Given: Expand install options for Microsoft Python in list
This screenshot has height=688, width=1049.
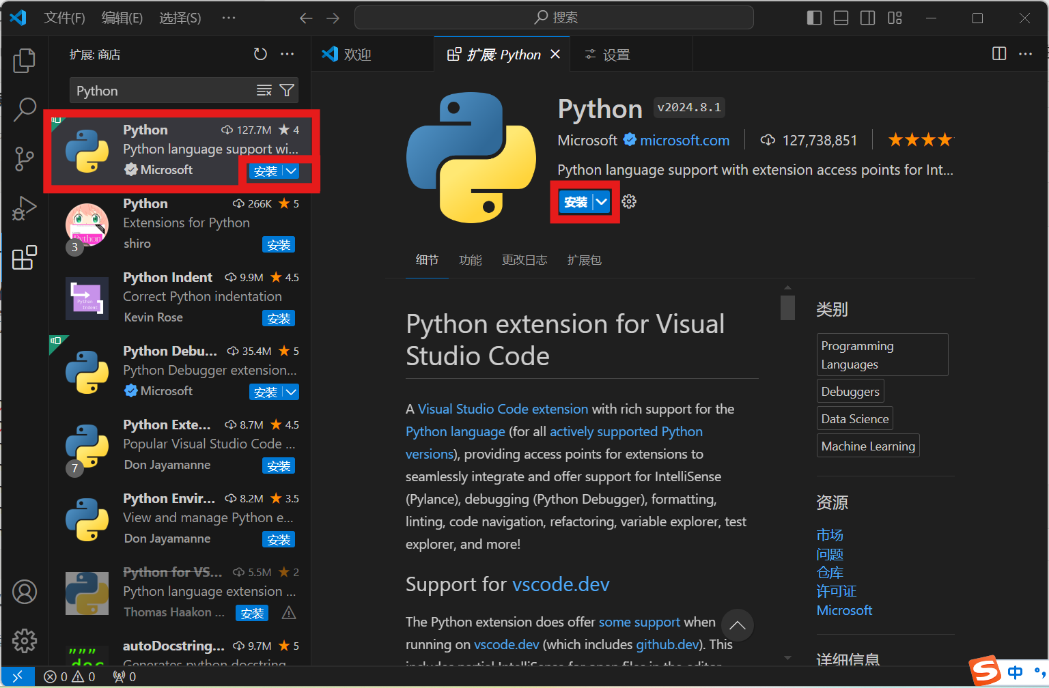Looking at the screenshot, I should coord(291,171).
